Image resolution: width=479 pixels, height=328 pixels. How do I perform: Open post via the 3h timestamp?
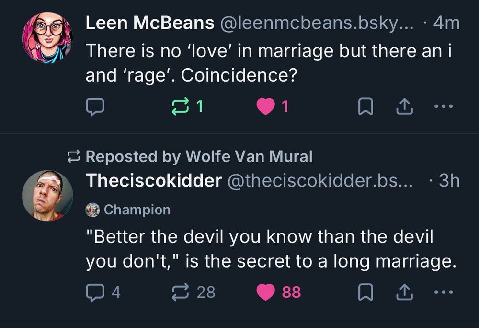point(449,180)
